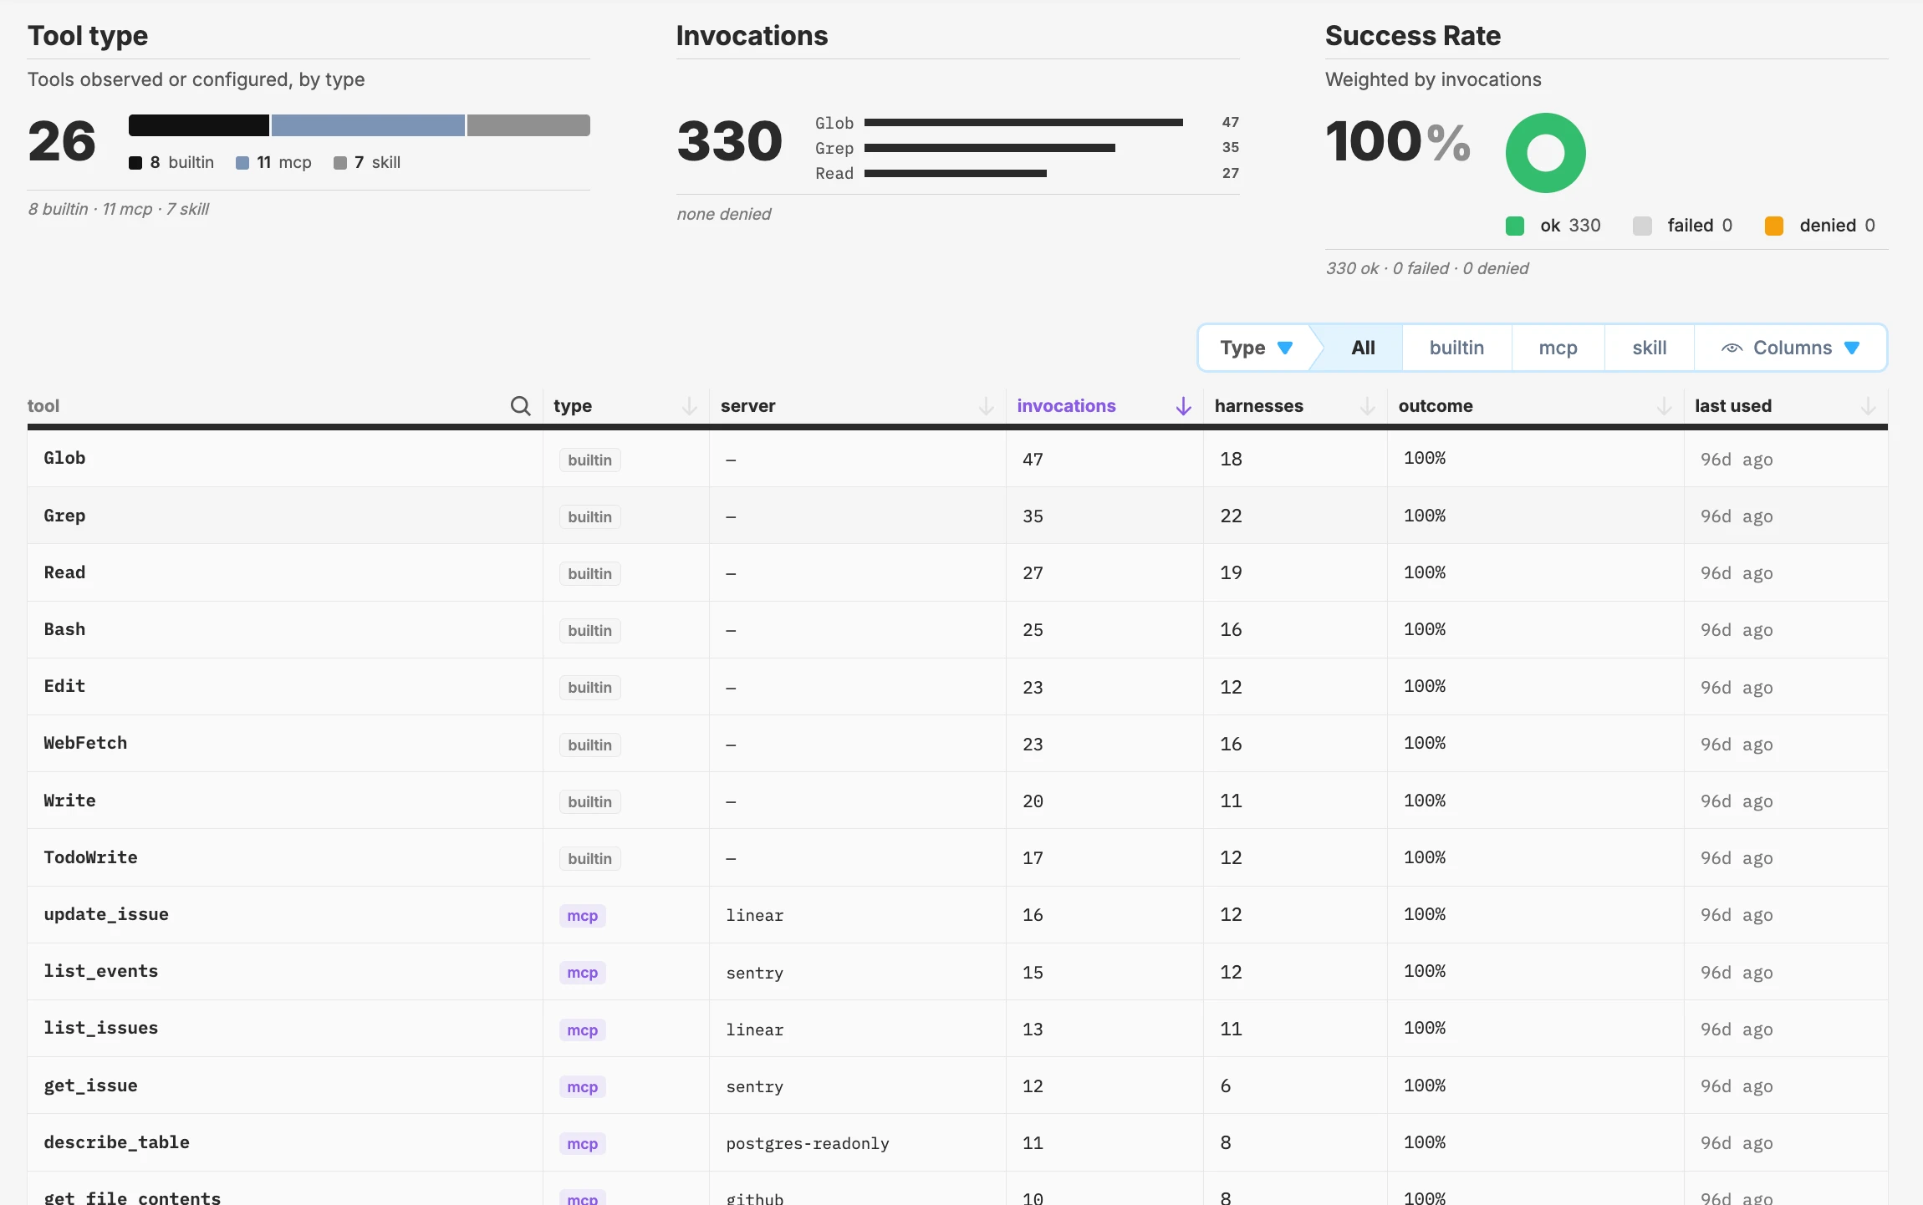Screen dimensions: 1923x1205
Task: Sort by harnesses using its arrow icon
Action: tap(1368, 406)
